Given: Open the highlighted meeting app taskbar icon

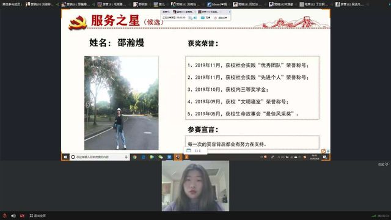Looking at the screenshot, I should (178, 157).
